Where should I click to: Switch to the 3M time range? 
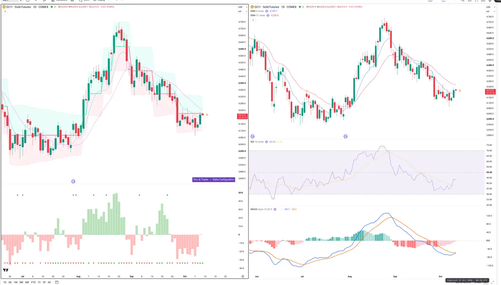click(21, 282)
